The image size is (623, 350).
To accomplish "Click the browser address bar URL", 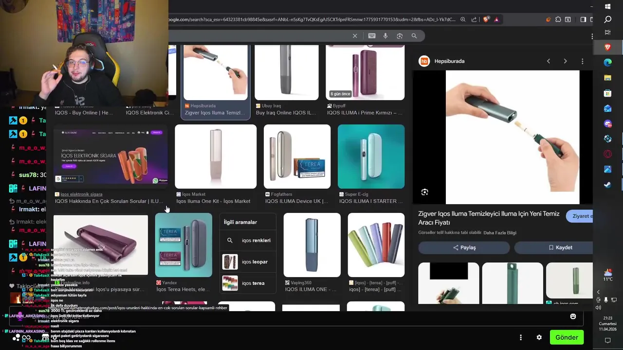I will point(311,19).
